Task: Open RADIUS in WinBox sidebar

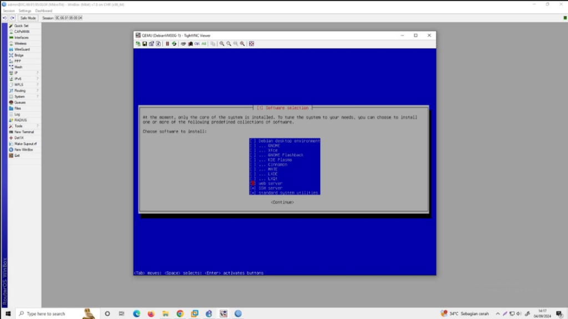Action: [22, 120]
